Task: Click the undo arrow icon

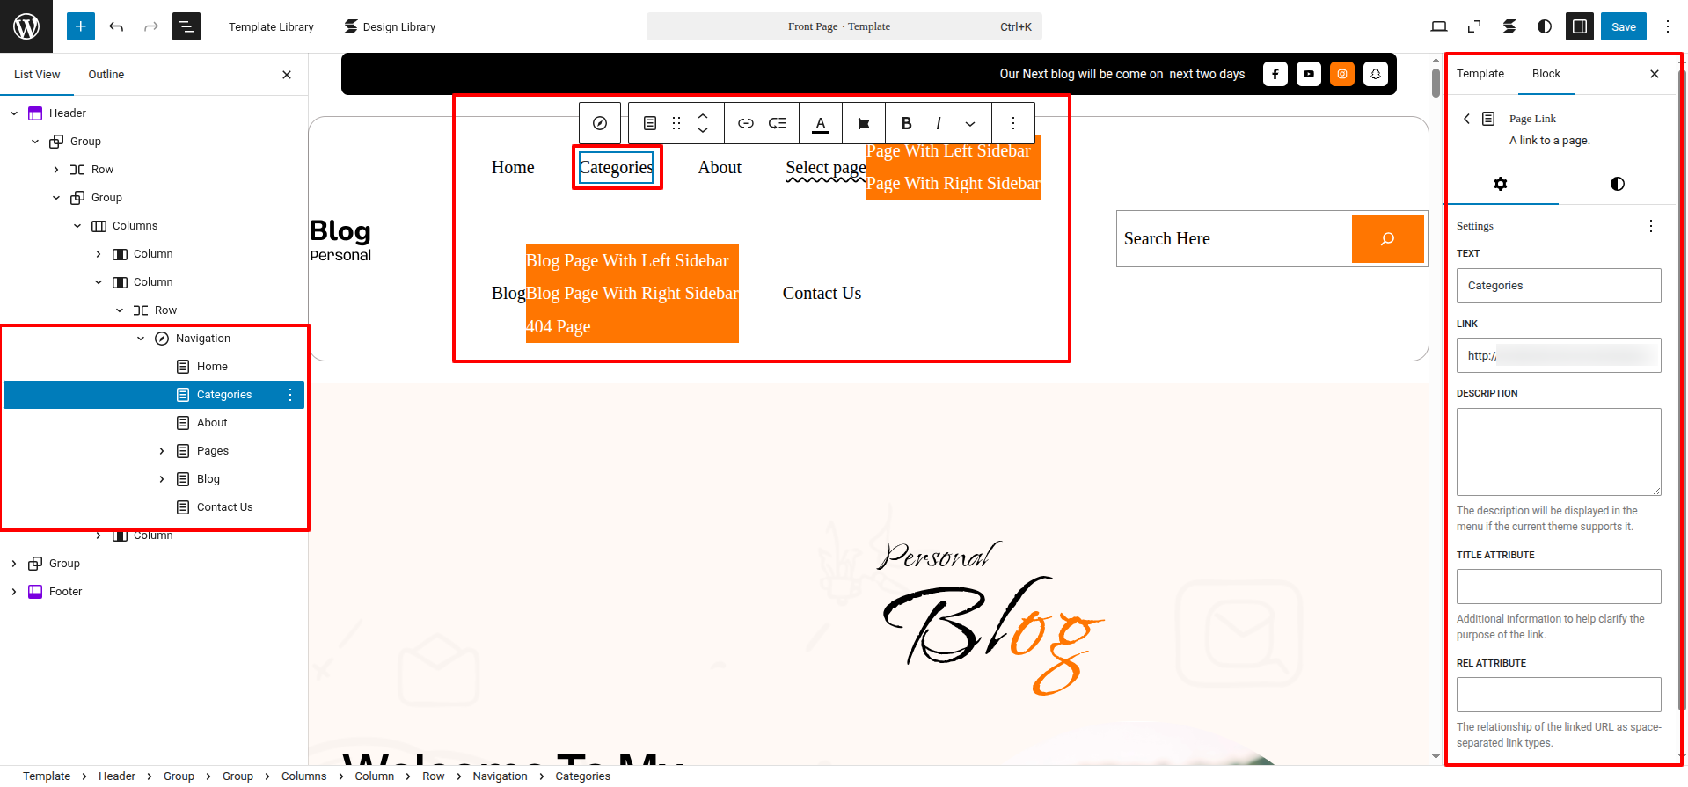Action: (x=116, y=26)
